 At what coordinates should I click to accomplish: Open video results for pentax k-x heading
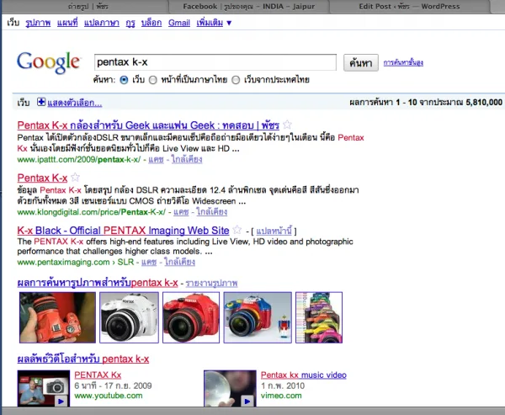point(83,359)
